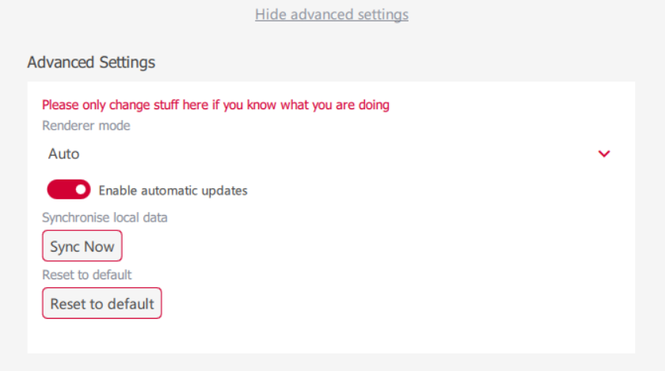665x371 pixels.
Task: Click the 'Enable automatic updates' label text
Action: [173, 191]
